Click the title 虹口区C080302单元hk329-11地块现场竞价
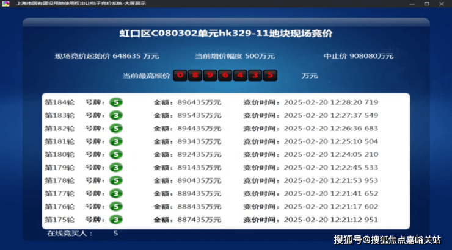 pyautogui.click(x=226, y=34)
